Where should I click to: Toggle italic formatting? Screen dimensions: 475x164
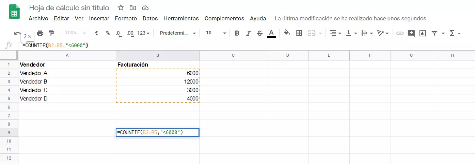(x=249, y=33)
